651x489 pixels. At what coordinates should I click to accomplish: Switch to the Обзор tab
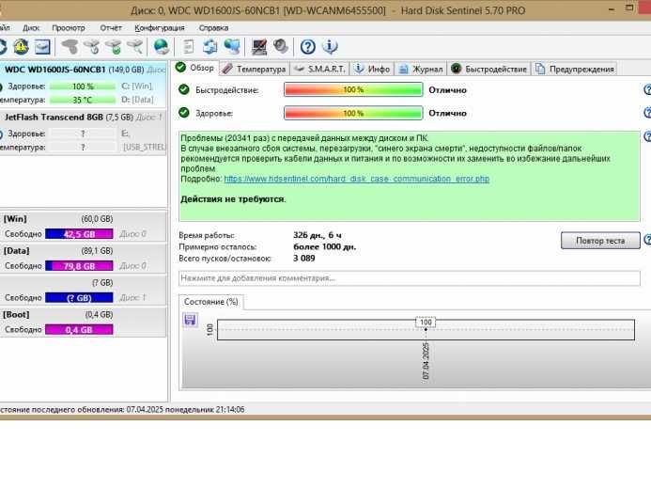[194, 68]
